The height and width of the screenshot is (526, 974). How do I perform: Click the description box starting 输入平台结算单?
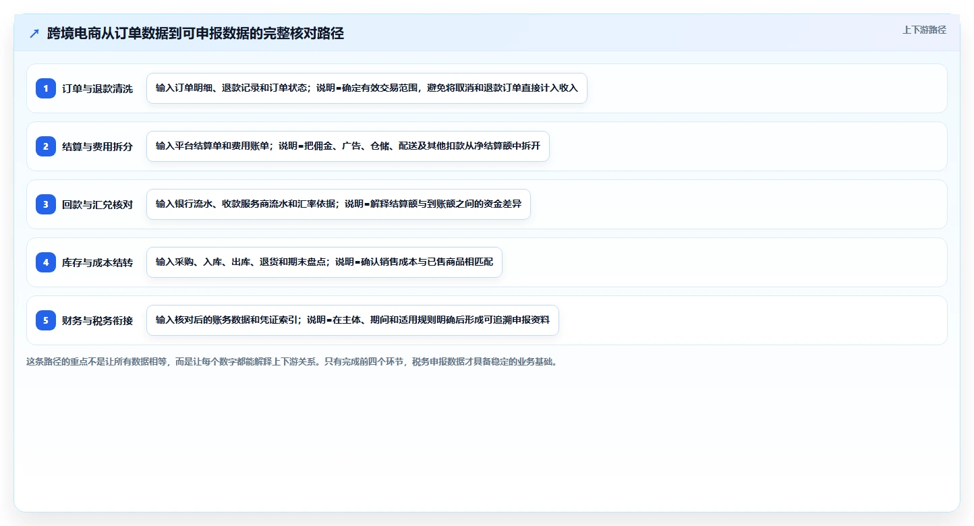(x=348, y=146)
